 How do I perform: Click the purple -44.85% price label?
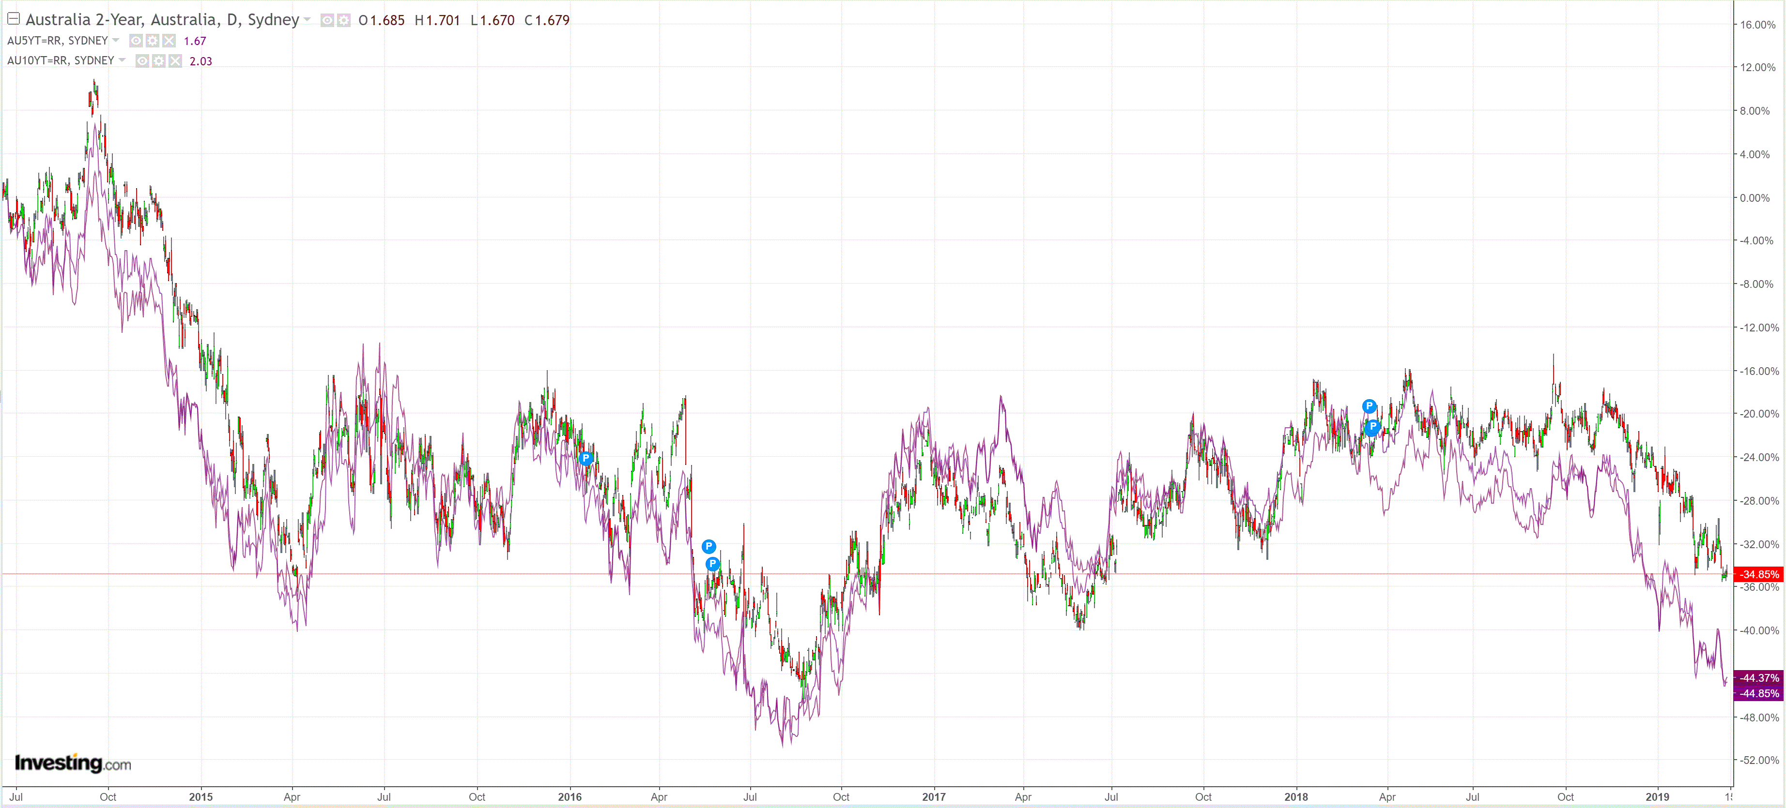click(x=1758, y=693)
